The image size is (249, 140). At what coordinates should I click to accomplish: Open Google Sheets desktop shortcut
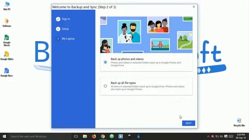(x=7, y=40)
